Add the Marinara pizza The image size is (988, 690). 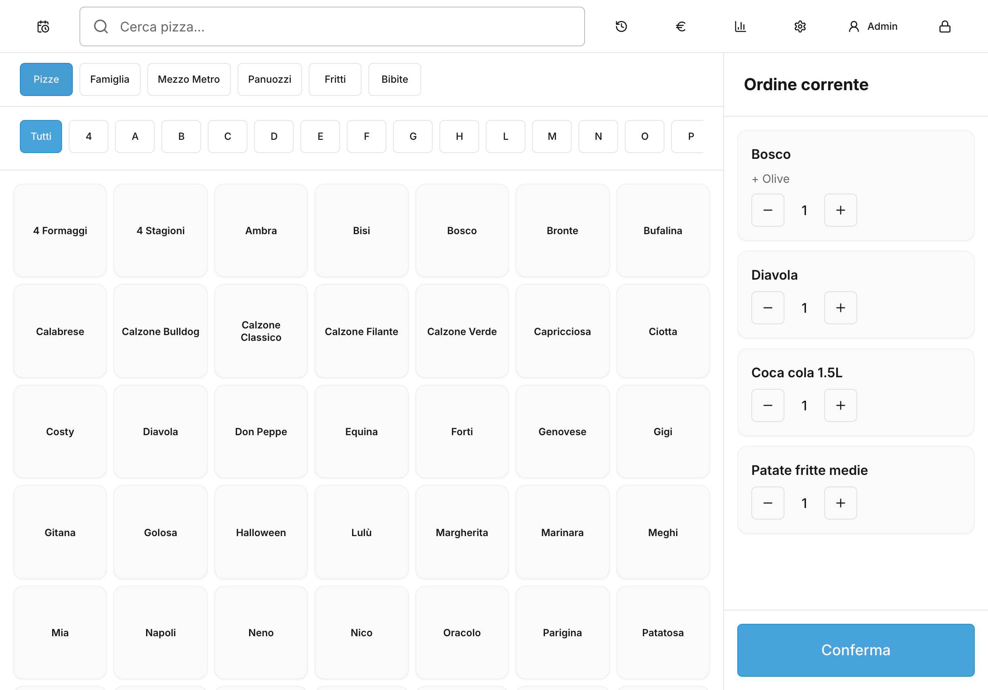[562, 532]
